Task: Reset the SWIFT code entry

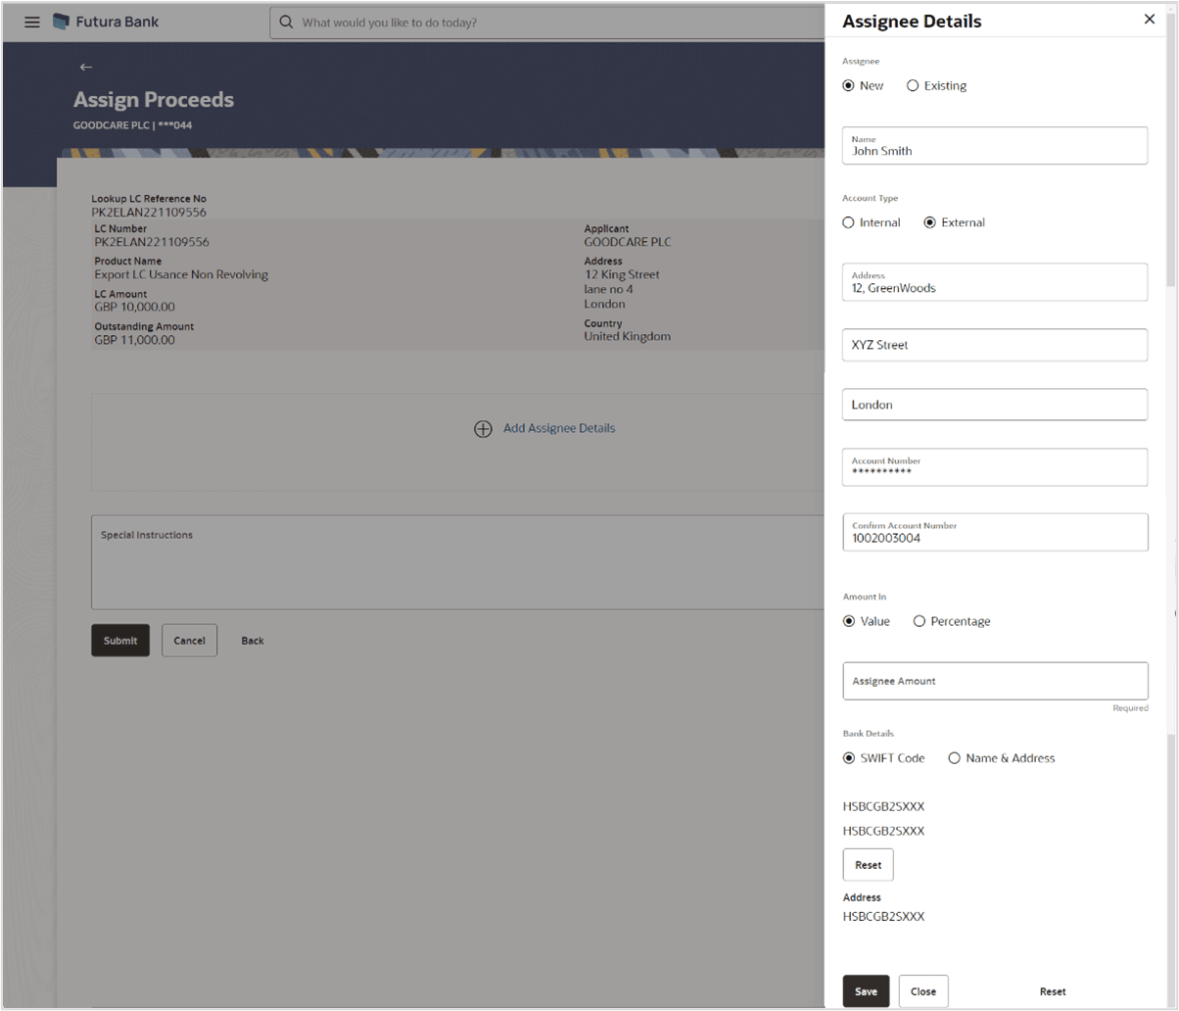Action: pyautogui.click(x=868, y=864)
